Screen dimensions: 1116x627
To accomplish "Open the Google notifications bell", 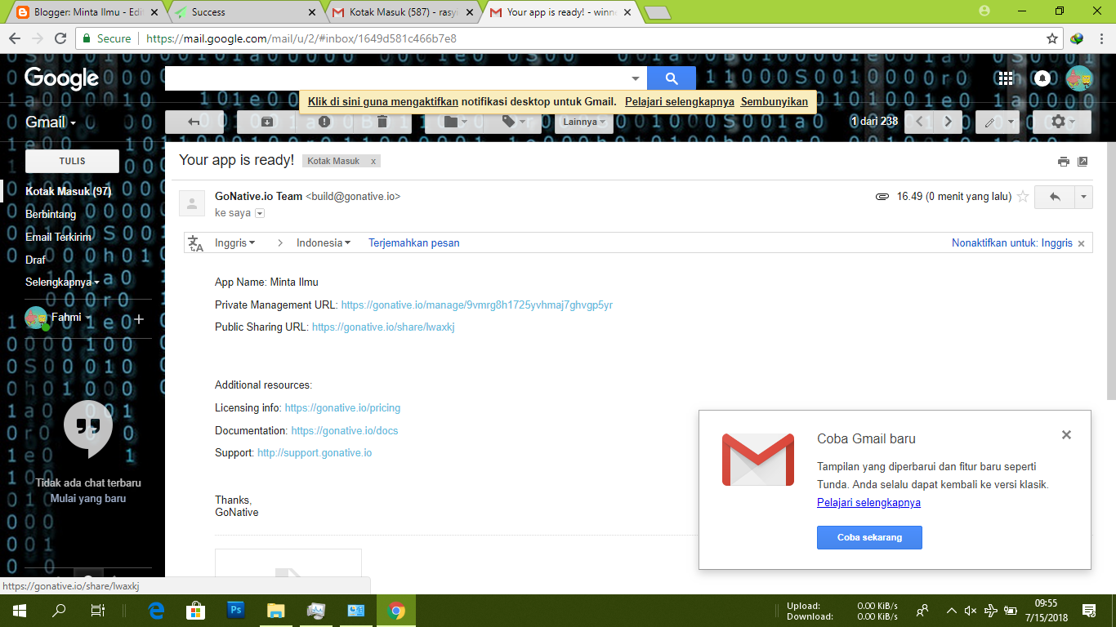I will pos(1042,78).
